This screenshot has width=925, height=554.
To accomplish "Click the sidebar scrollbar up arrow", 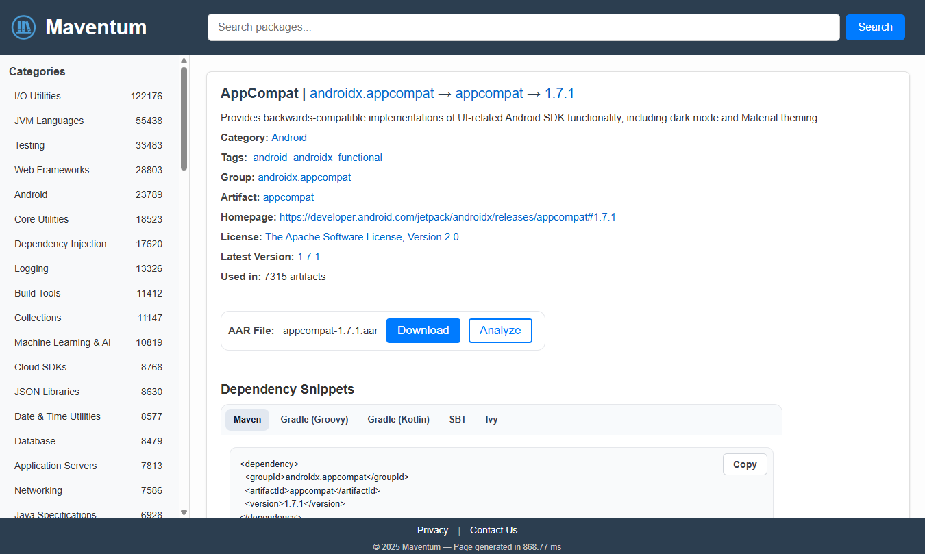I will point(184,60).
